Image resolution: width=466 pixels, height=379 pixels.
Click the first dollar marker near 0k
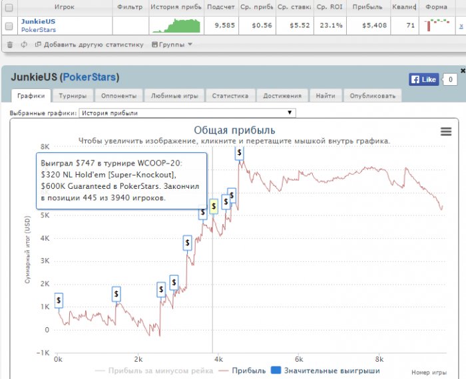(59, 300)
